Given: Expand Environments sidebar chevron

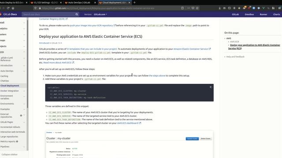Looking at the screenshot, I should [x=24, y=104].
